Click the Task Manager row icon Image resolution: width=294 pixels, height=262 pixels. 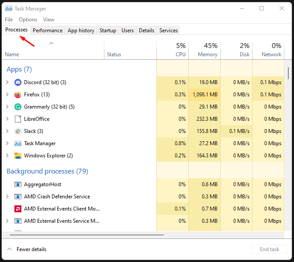tap(18, 143)
